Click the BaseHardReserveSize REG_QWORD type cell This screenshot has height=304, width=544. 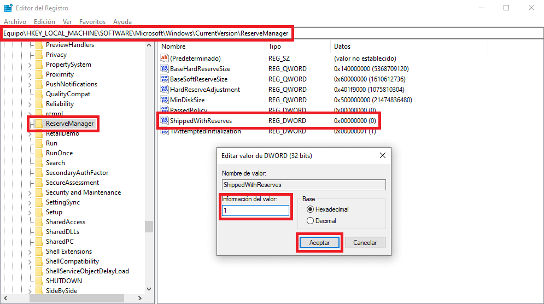pyautogui.click(x=287, y=69)
